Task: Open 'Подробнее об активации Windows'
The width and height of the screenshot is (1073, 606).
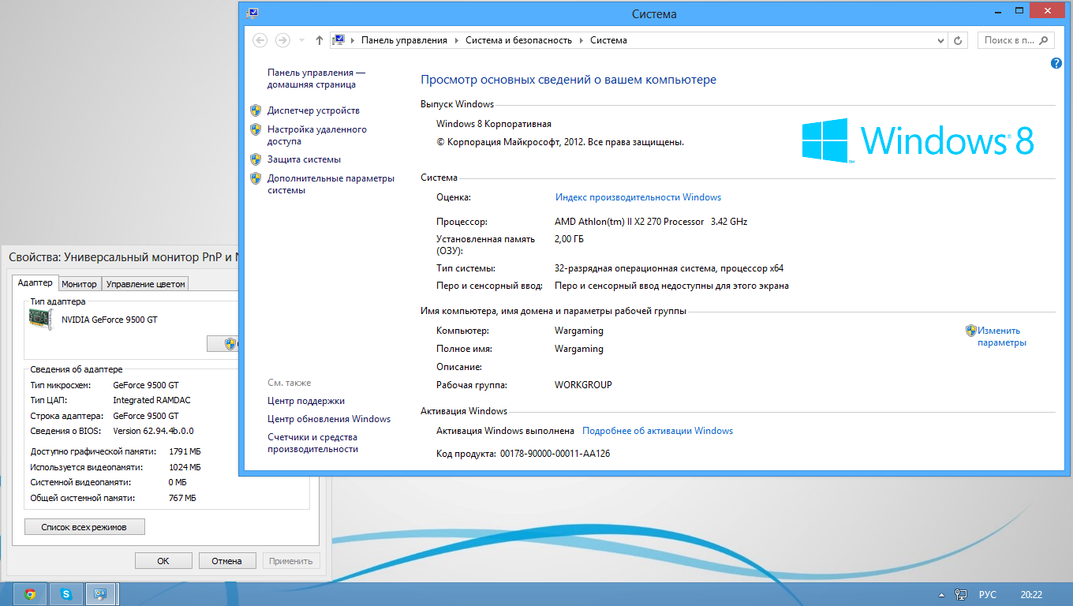Action: [x=657, y=431]
